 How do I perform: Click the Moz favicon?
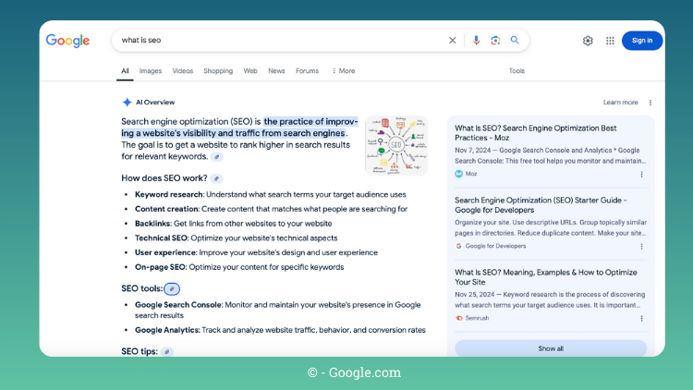(458, 174)
